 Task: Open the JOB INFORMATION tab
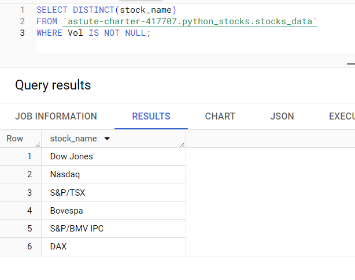point(56,117)
